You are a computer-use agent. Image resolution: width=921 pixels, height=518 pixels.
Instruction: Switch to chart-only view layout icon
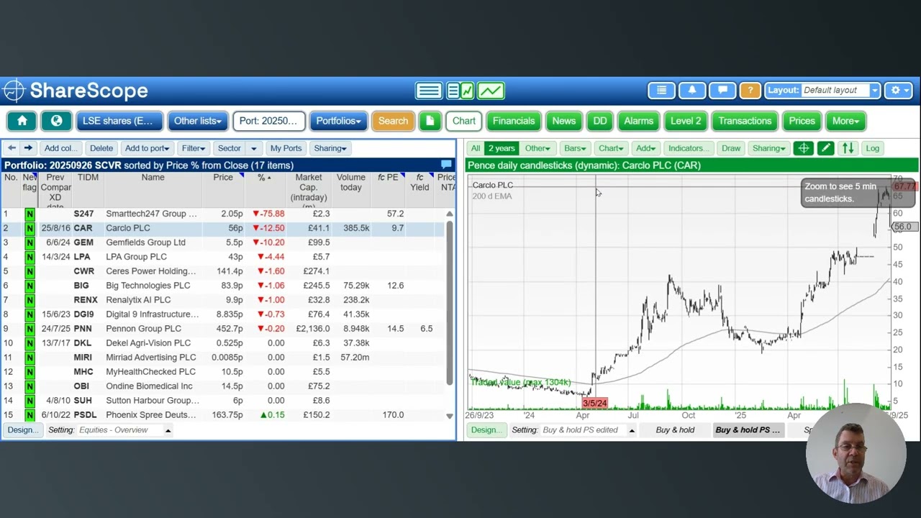coord(491,91)
